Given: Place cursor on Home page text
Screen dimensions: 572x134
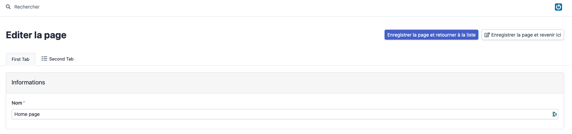Looking at the screenshot, I should pyautogui.click(x=27, y=114).
